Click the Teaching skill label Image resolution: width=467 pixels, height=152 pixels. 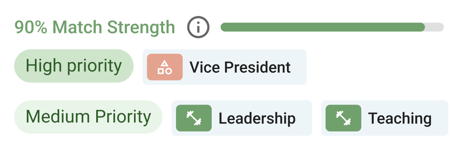coord(400,118)
